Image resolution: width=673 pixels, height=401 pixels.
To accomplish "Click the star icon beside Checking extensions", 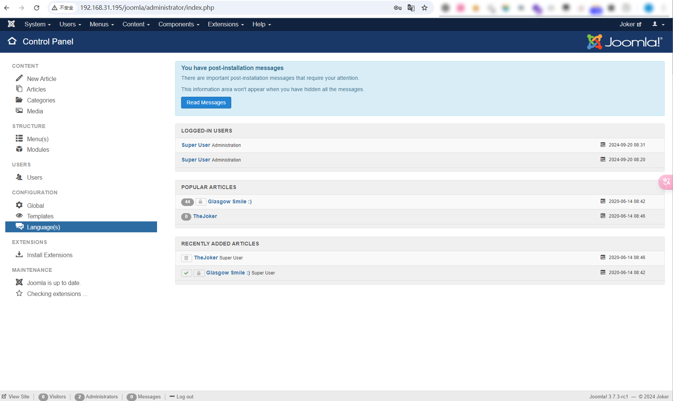I will coord(19,293).
